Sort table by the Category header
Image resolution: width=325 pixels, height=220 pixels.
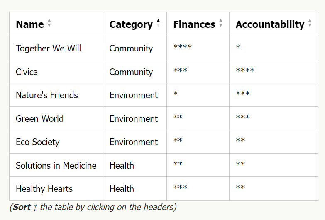click(131, 24)
